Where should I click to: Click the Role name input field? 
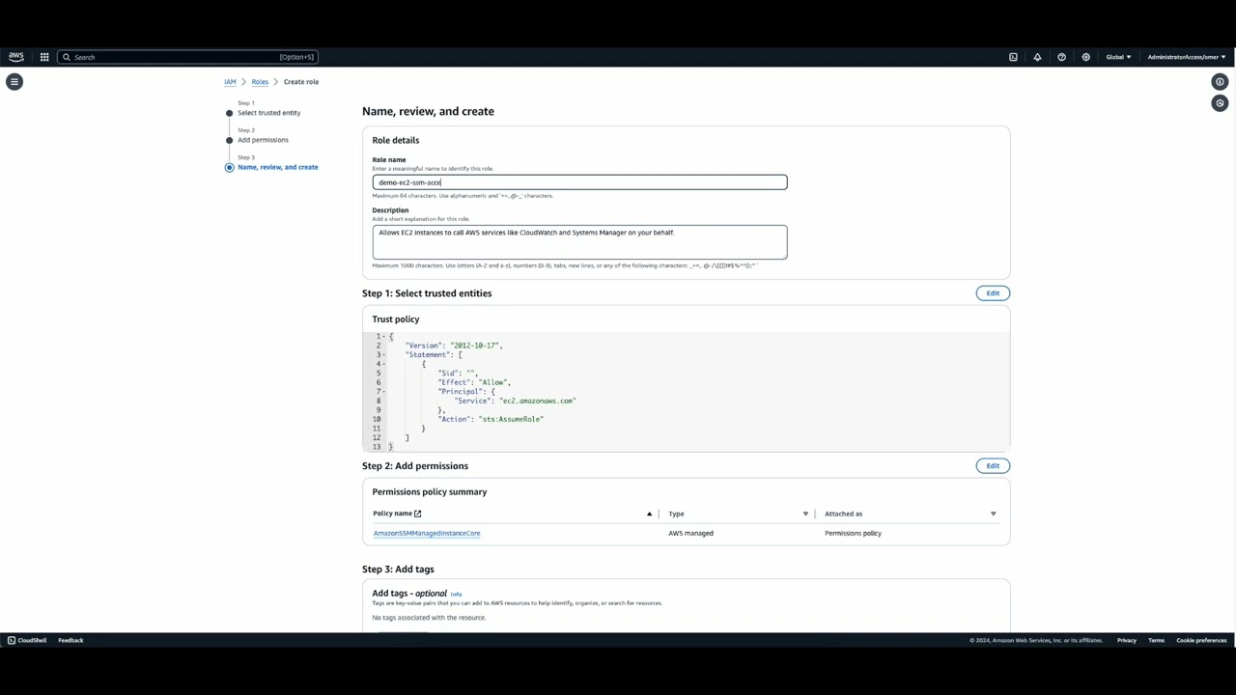coord(579,182)
